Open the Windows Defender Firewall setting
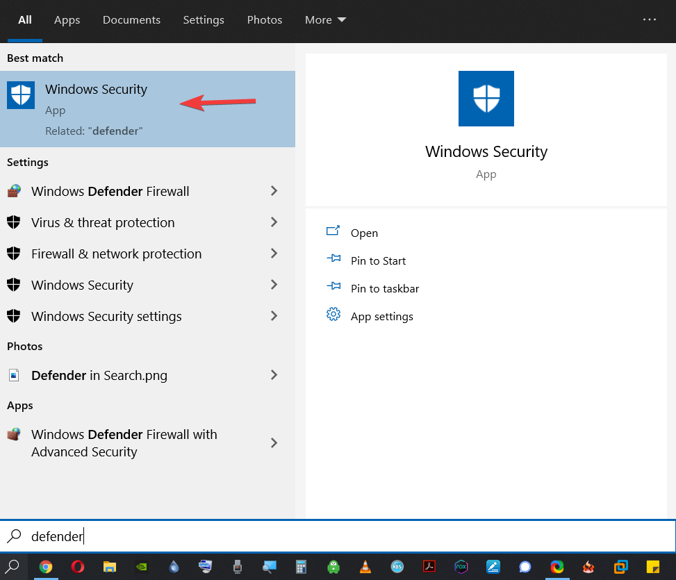The width and height of the screenshot is (676, 580). pos(147,191)
